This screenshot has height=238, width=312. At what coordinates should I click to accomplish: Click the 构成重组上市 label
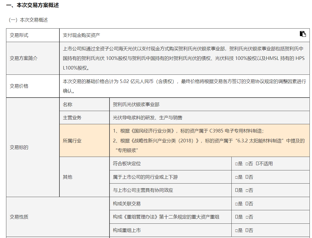(127, 230)
